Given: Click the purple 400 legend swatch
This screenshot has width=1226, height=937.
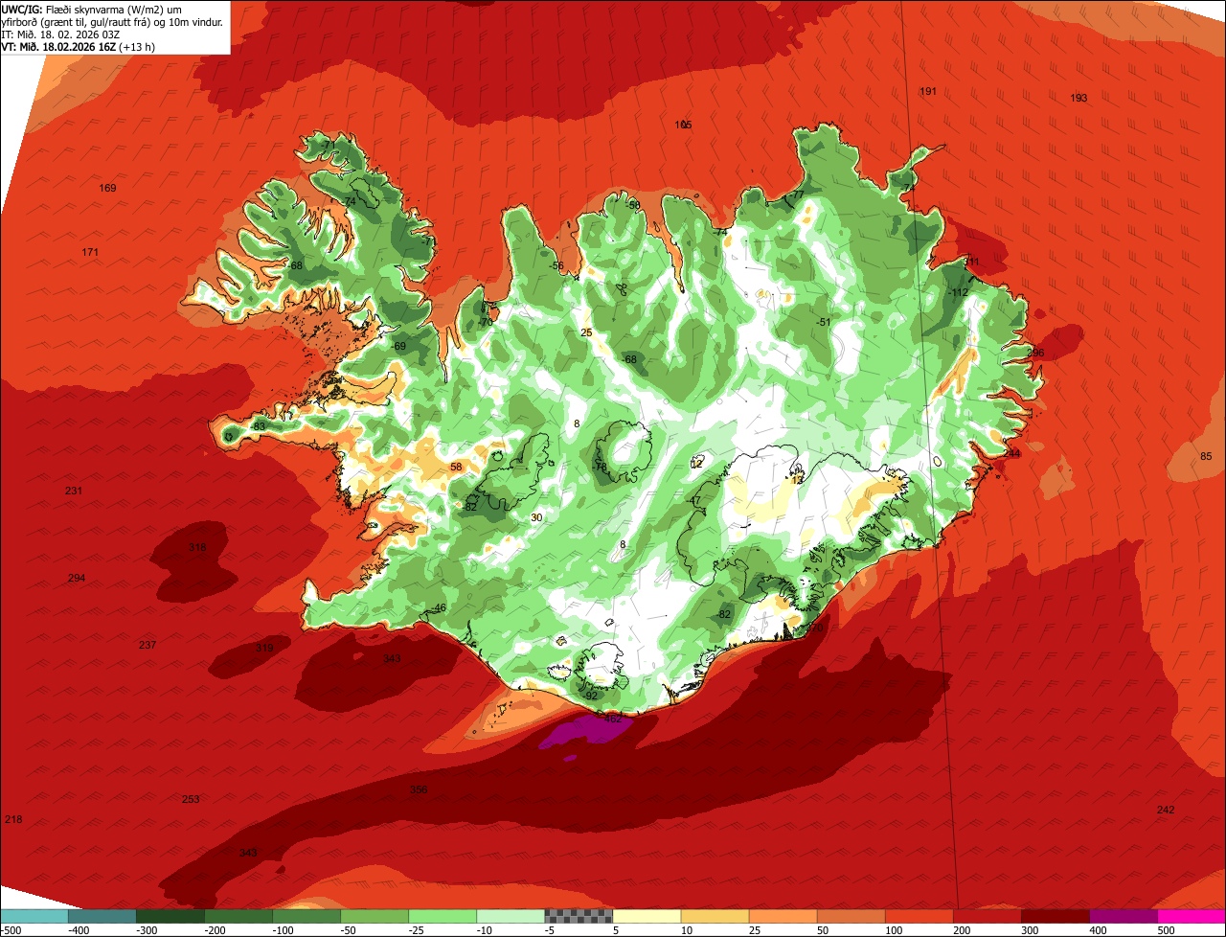Looking at the screenshot, I should pos(1124,916).
